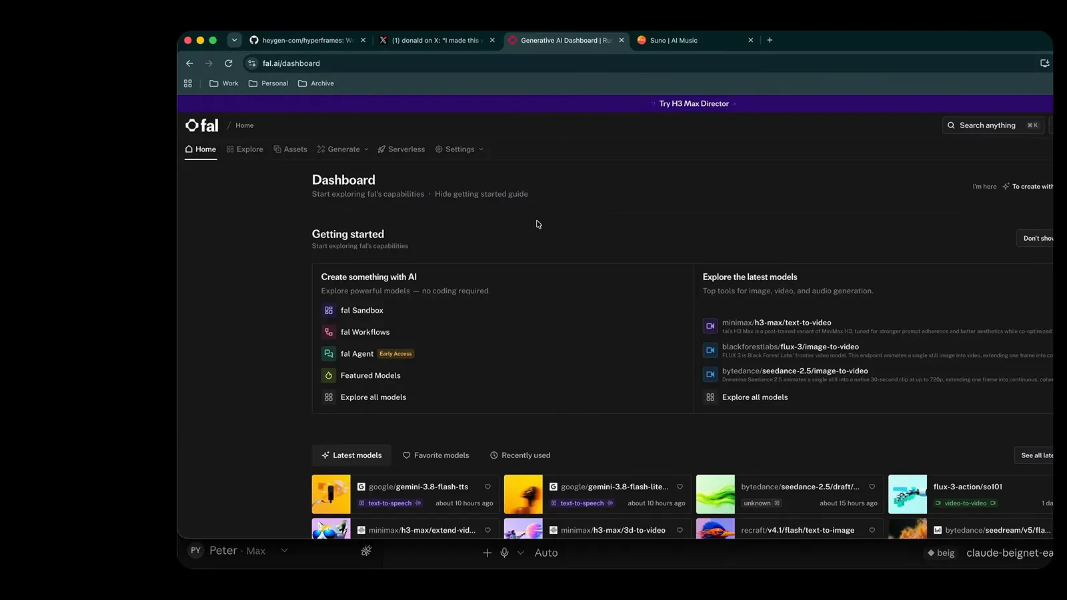1067x600 pixels.
Task: Favorite seedance-2.5/draft model with heart
Action: pos(872,487)
